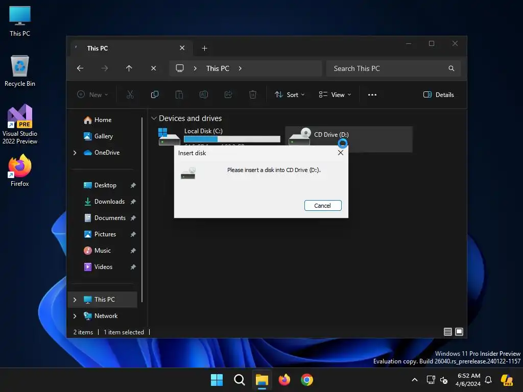Expand the Network tree node chevron
Image resolution: width=523 pixels, height=392 pixels.
click(x=75, y=316)
